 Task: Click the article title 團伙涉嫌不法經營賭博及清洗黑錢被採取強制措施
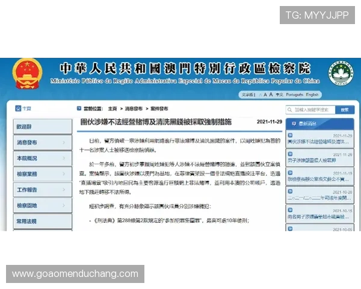coord(156,122)
